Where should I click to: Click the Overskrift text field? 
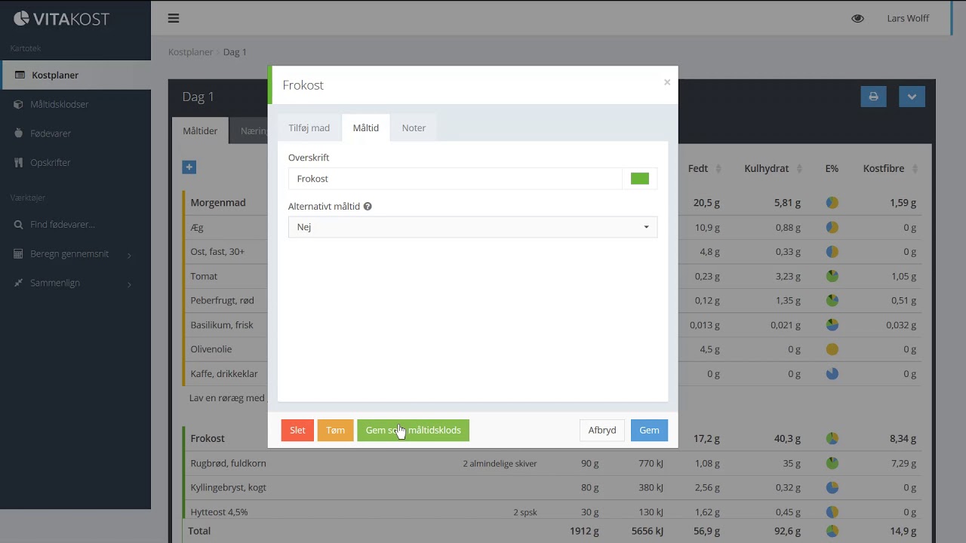454,179
